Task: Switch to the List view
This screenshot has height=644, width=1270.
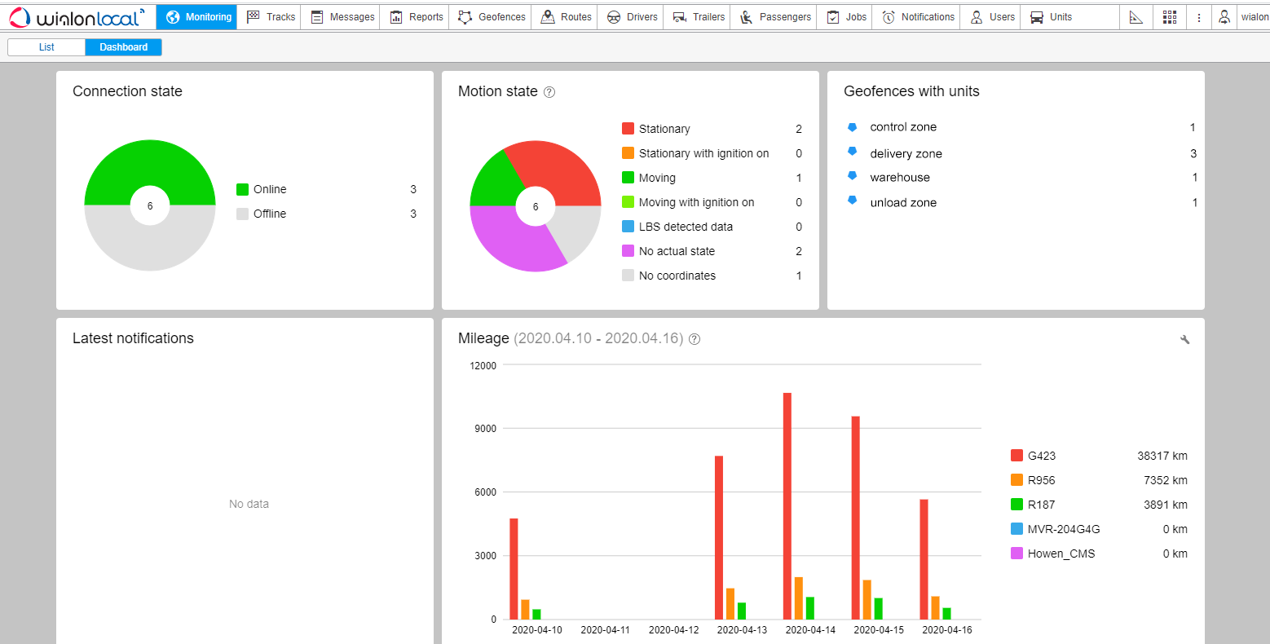Action: (x=46, y=46)
